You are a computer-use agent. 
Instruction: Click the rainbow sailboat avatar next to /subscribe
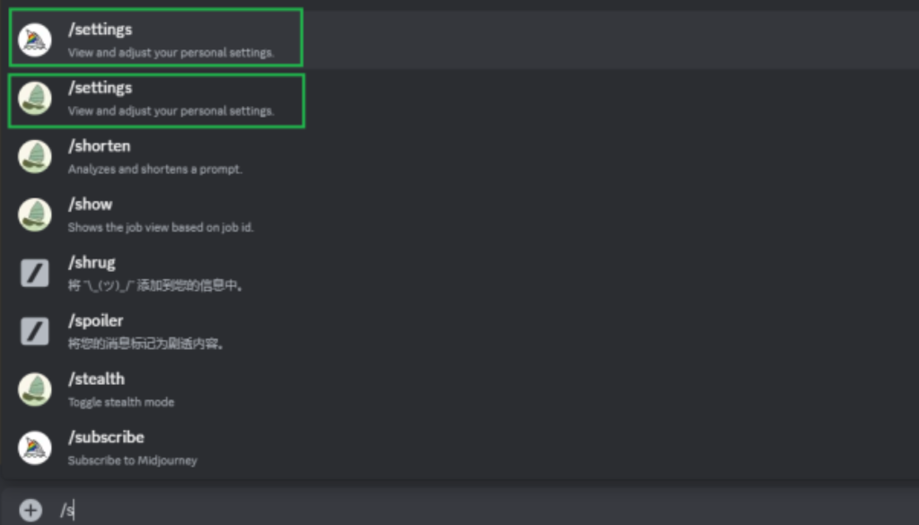[x=35, y=448]
